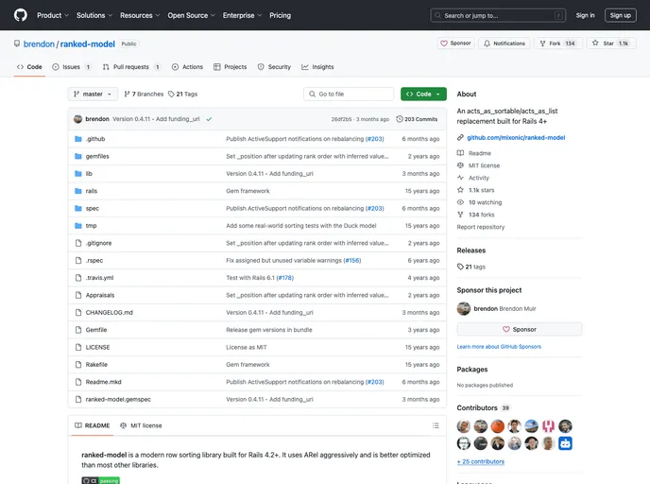
Task: Click the Sponsor heart button at top
Action: click(455, 43)
